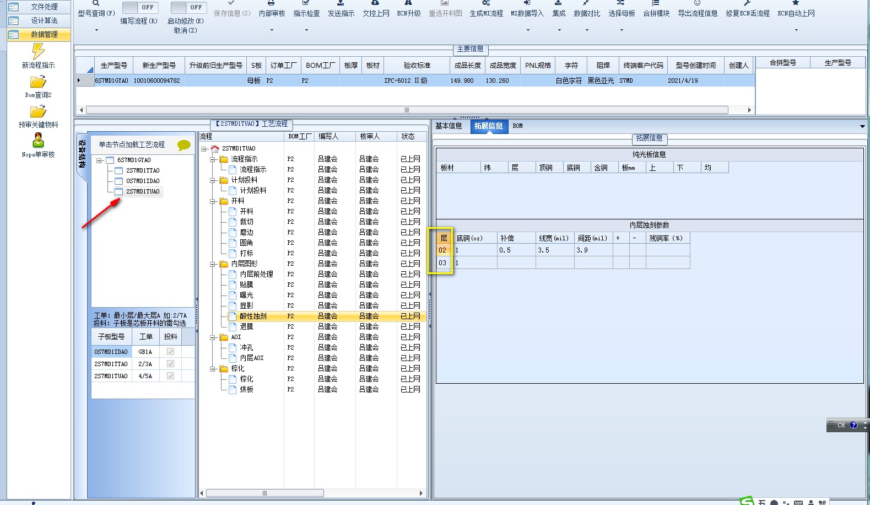Open the 设计算法 sidebar section
The image size is (870, 505).
tap(39, 20)
